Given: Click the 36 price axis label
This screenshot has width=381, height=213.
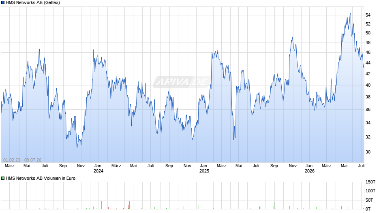Looking at the screenshot, I should point(368,109).
